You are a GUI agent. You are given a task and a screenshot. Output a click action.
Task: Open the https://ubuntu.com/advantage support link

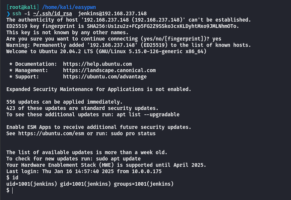tap(105, 77)
